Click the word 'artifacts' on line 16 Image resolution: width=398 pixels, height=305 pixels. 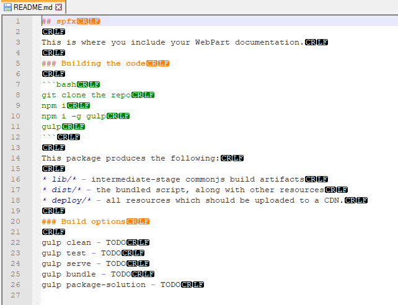[x=282, y=179]
